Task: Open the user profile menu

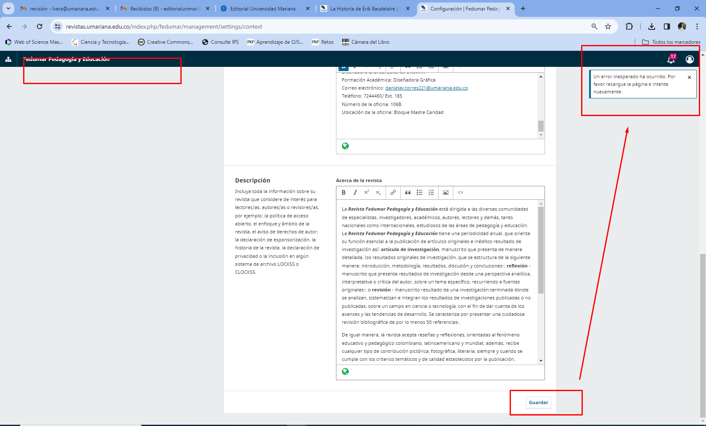Action: click(690, 59)
